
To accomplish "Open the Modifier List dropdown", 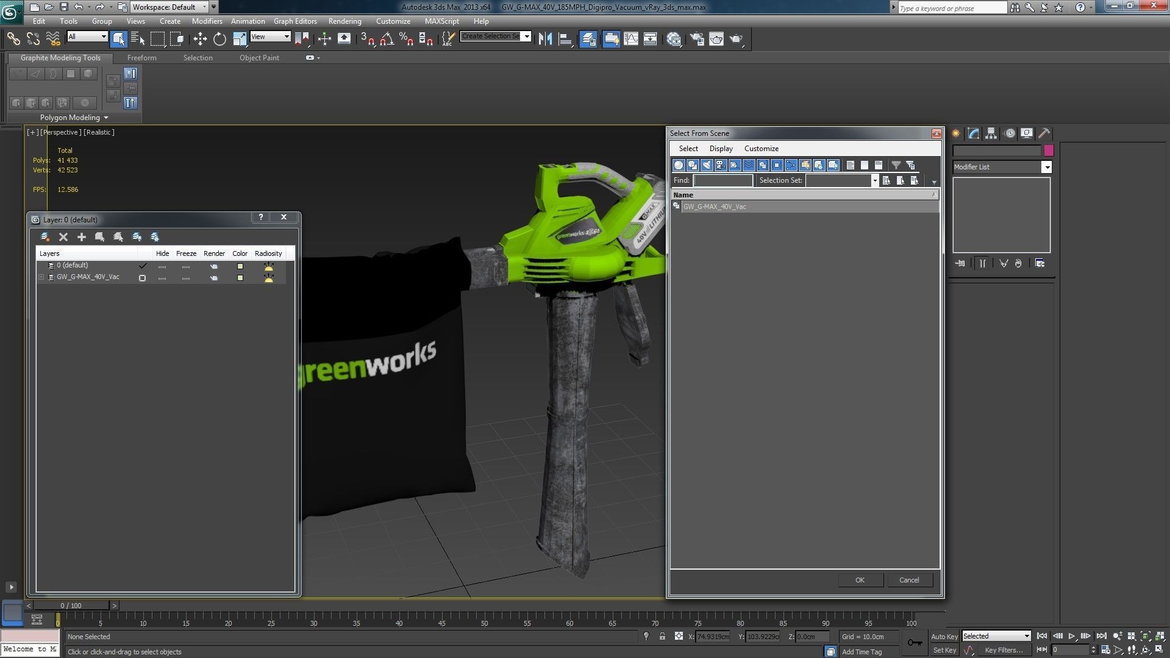I will 1002,167.
